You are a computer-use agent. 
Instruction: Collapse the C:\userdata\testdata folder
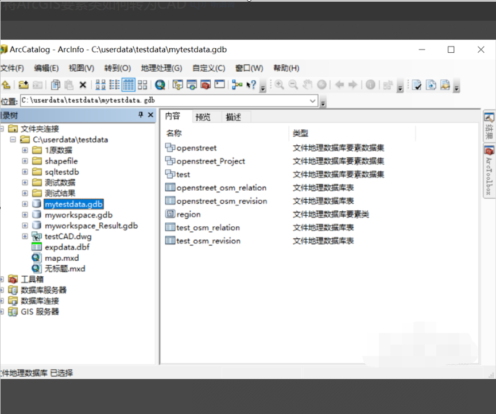click(x=13, y=140)
